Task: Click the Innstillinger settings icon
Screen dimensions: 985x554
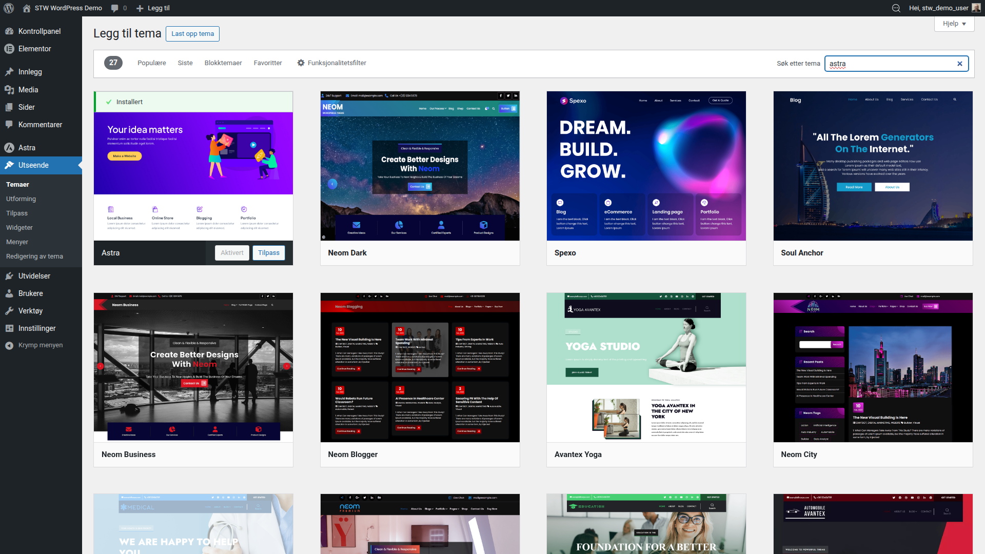Action: 9,328
